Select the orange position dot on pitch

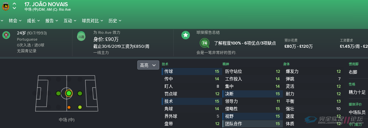[69, 108]
